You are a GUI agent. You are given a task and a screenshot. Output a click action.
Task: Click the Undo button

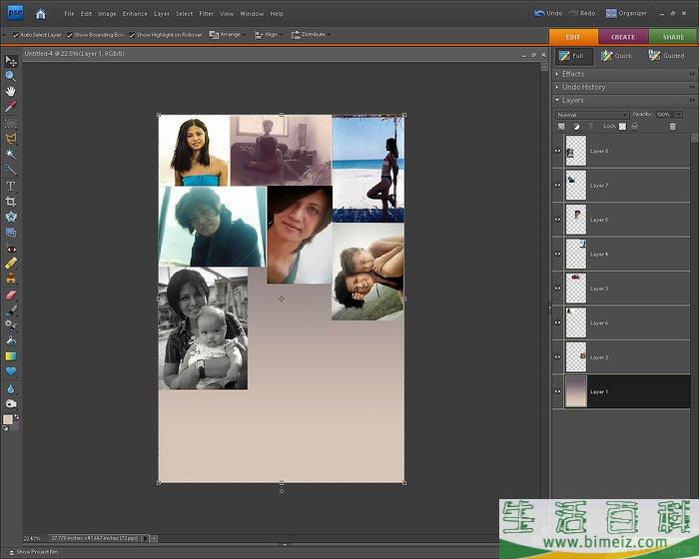point(548,13)
